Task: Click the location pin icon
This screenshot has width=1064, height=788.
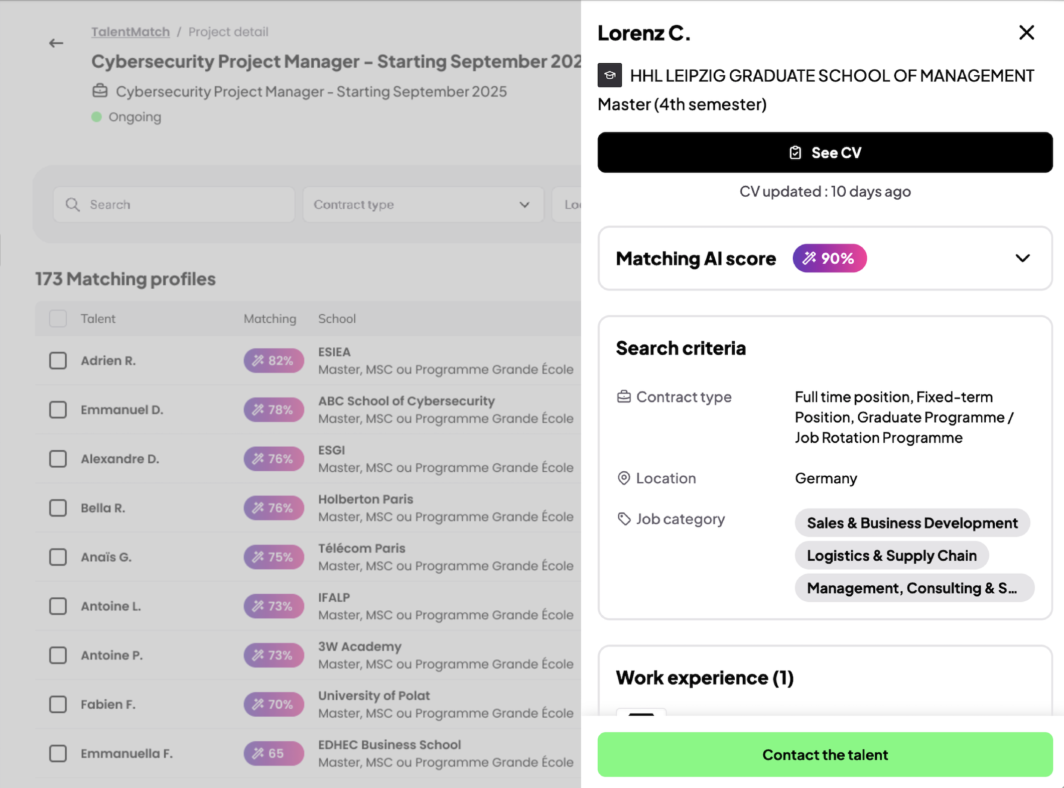Action: (x=623, y=478)
